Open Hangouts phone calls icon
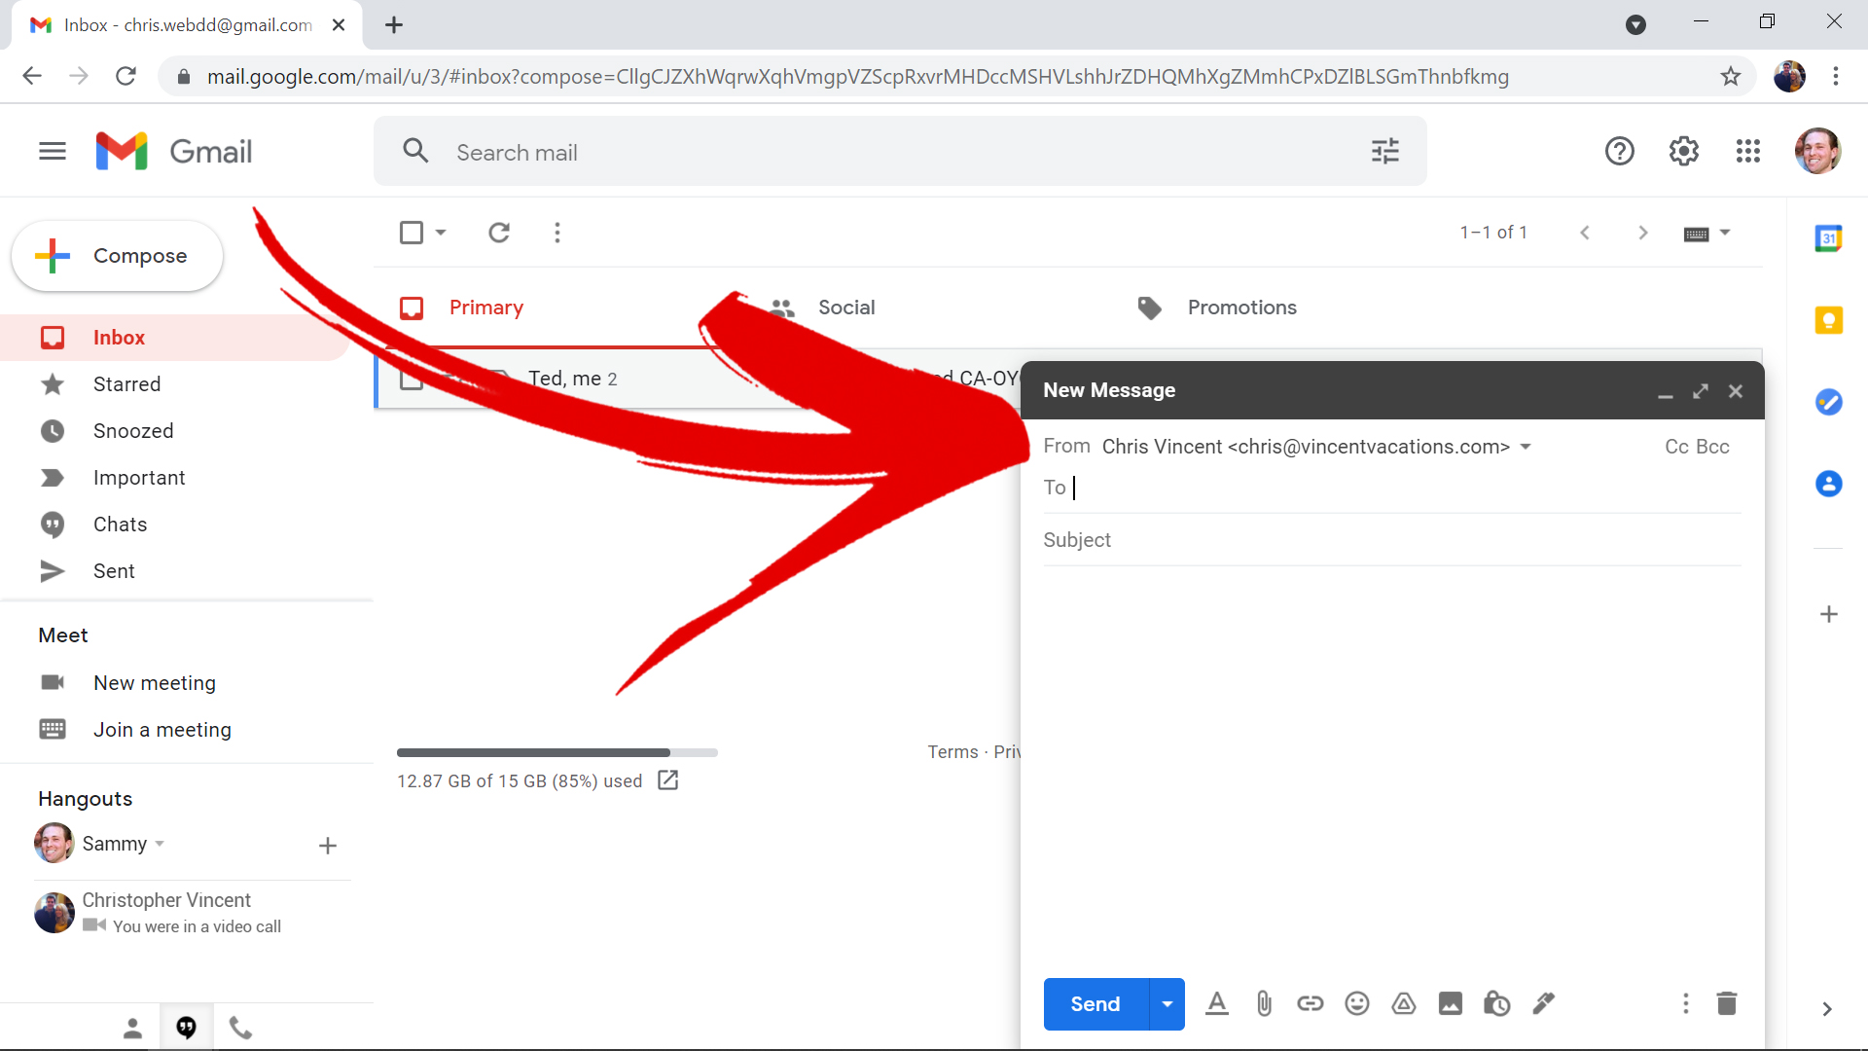 click(240, 1028)
